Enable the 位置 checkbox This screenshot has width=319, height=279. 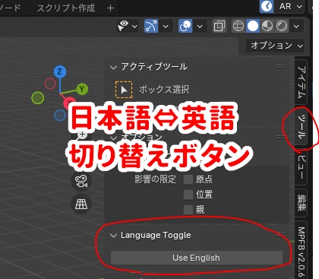(188, 195)
